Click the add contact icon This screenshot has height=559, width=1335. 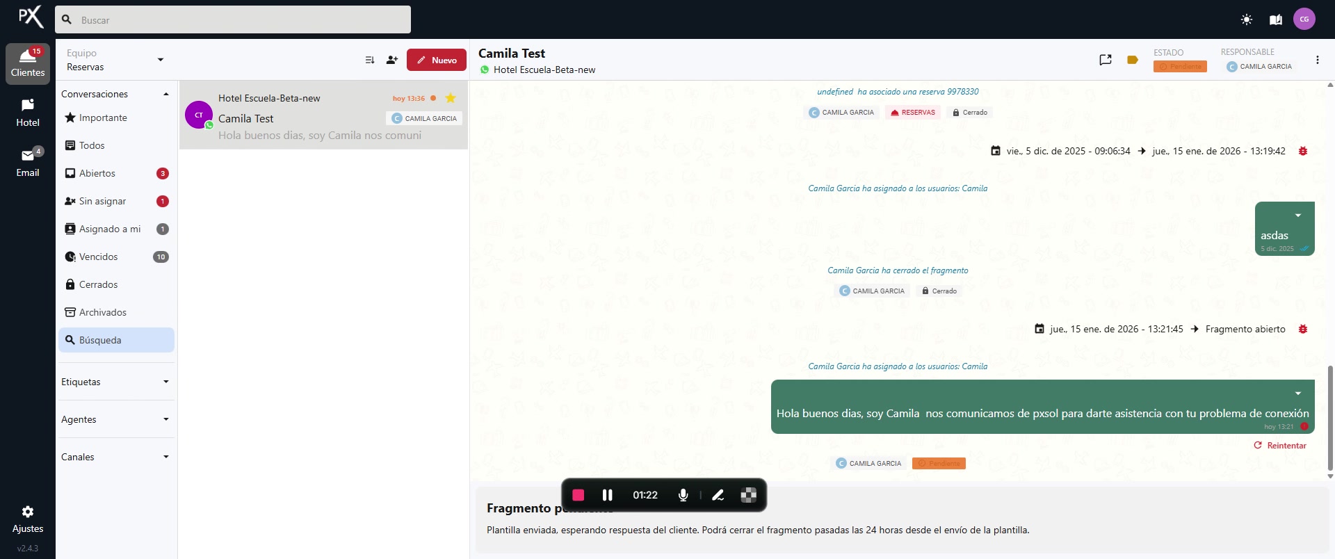(392, 60)
